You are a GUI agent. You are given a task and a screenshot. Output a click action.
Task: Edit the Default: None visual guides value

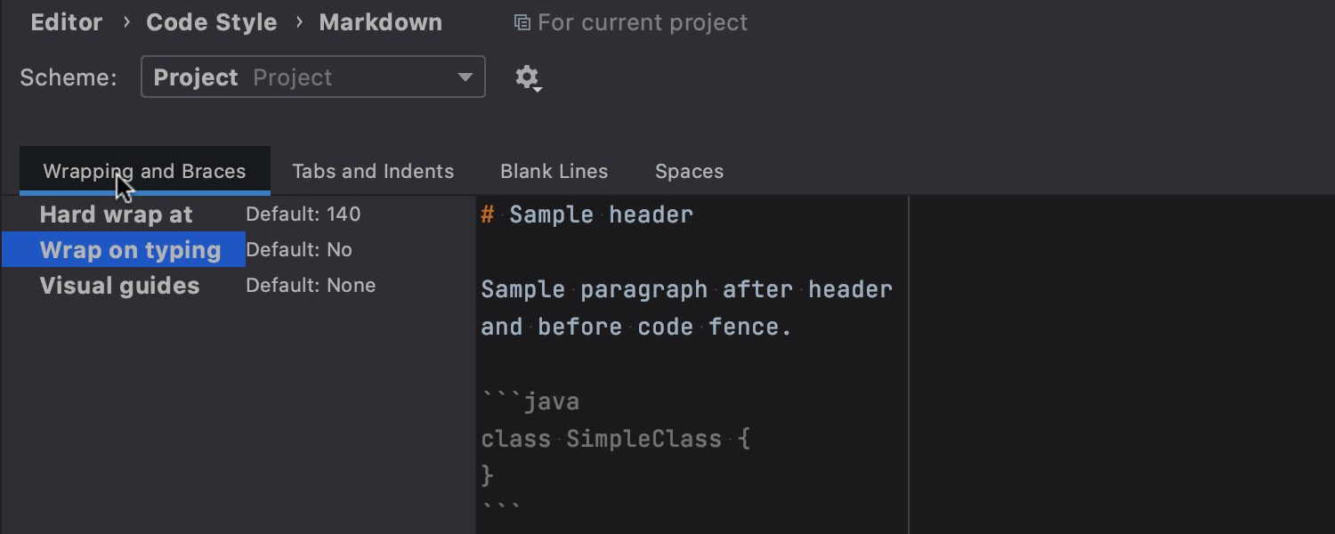coord(311,286)
